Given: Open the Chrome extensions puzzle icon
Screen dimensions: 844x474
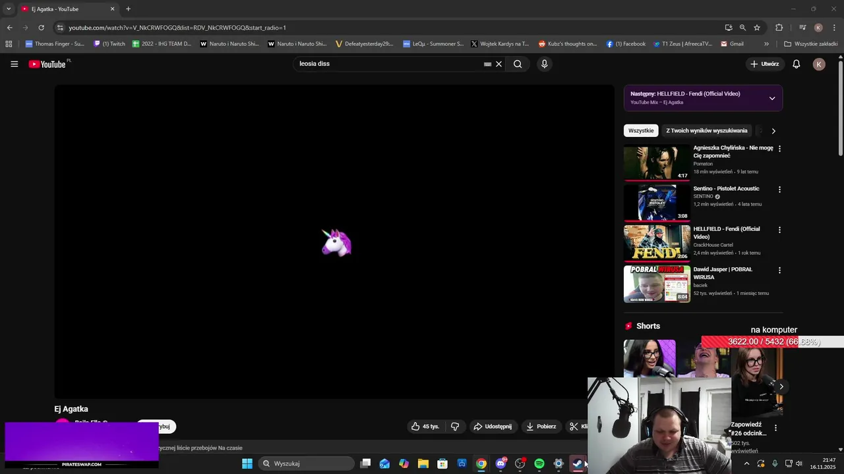Looking at the screenshot, I should point(779,28).
